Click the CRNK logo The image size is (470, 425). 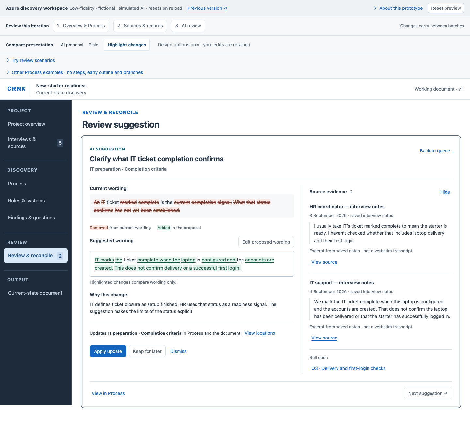(x=17, y=89)
